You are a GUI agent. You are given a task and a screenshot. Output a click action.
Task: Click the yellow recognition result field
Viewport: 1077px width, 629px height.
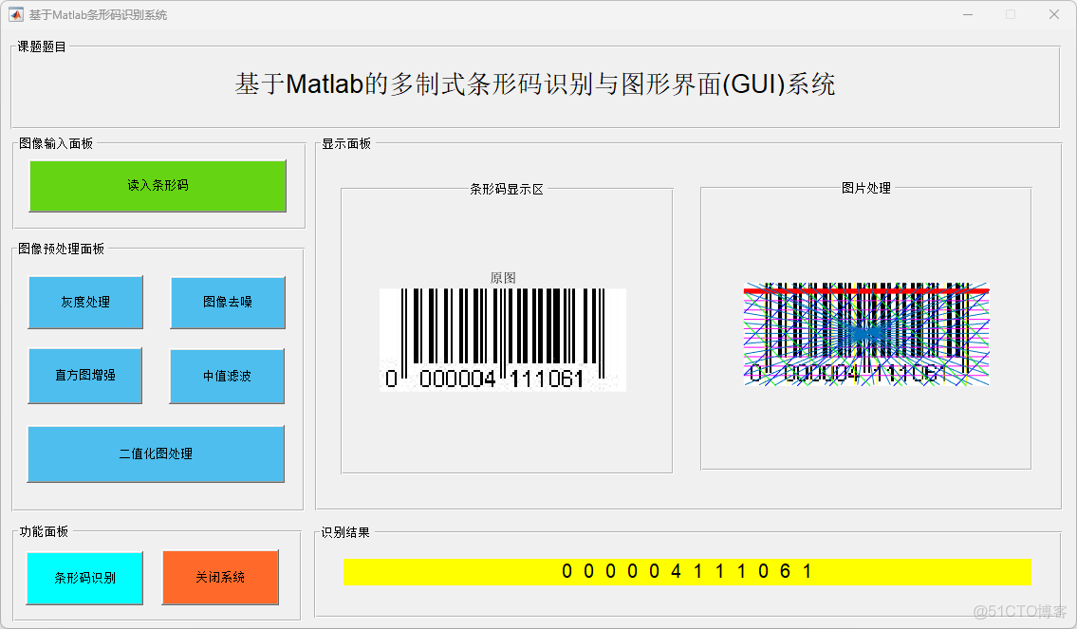pyautogui.click(x=688, y=572)
